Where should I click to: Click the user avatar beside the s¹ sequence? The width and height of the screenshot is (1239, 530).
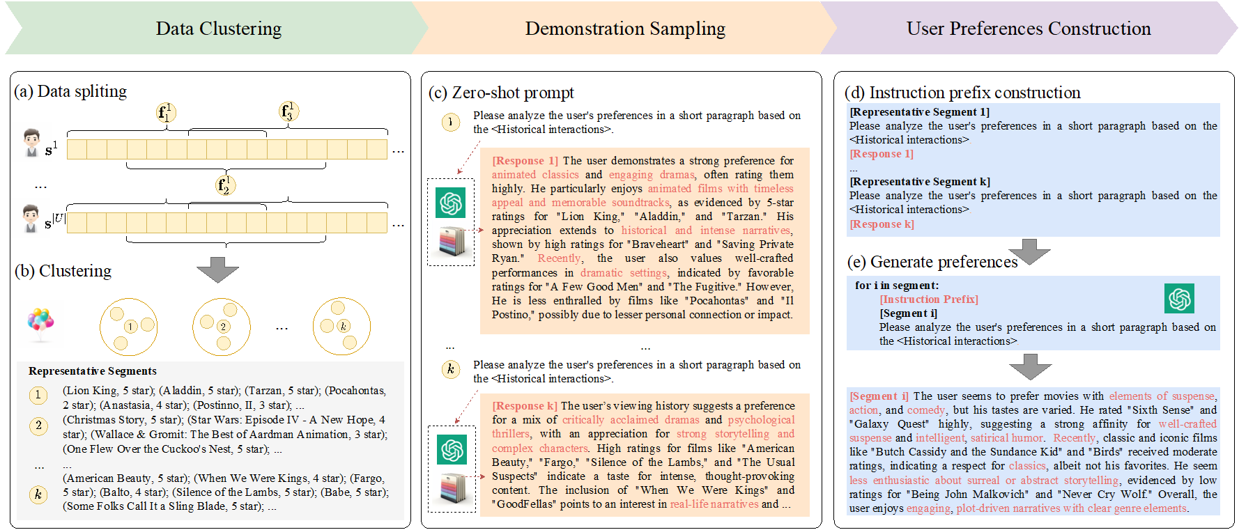coord(31,143)
